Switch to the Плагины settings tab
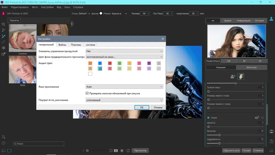This screenshot has width=275, height=155. coord(76,45)
